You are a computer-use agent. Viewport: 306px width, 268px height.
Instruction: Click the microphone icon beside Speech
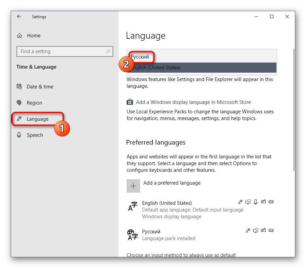click(19, 135)
